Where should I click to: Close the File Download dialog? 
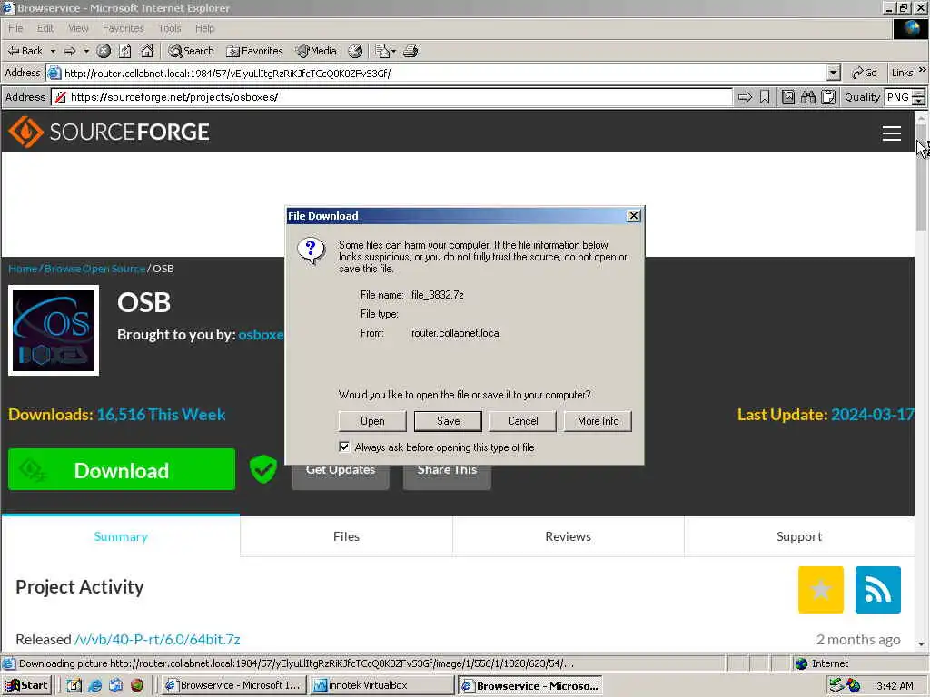[x=633, y=216]
